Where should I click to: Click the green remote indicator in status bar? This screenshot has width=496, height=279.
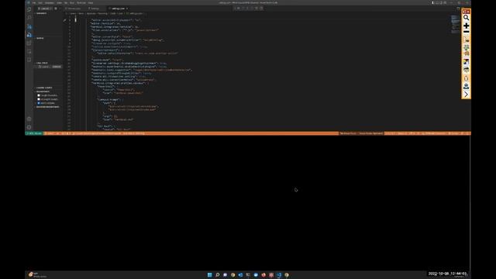pos(34,133)
